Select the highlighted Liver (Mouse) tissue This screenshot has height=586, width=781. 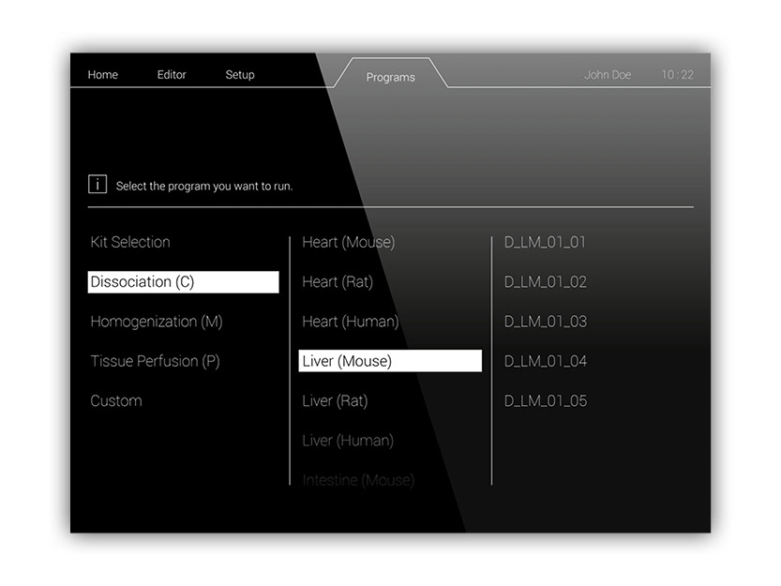[x=390, y=361]
